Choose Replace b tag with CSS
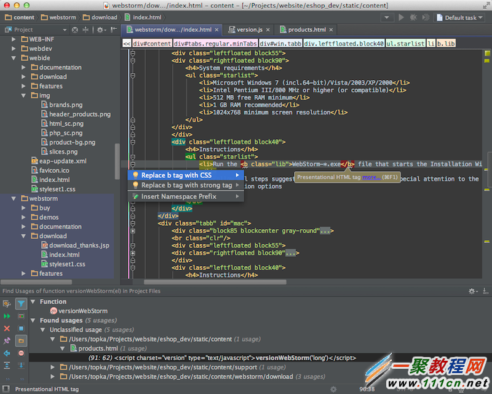The height and width of the screenshot is (394, 492). (186, 175)
